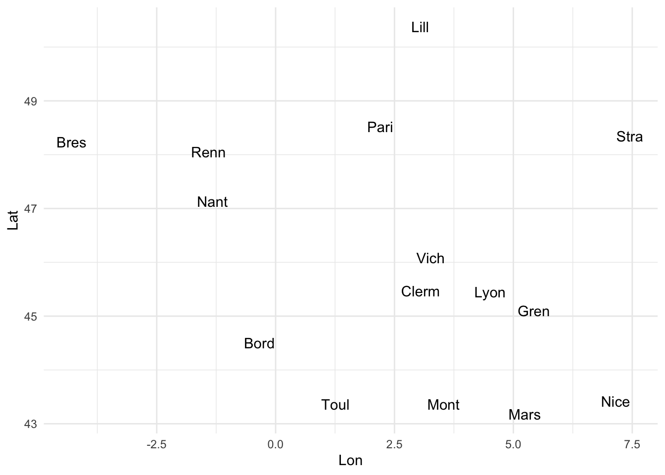The height and width of the screenshot is (475, 665).
Task: Select the Pari label on the plot
Action: [380, 127]
